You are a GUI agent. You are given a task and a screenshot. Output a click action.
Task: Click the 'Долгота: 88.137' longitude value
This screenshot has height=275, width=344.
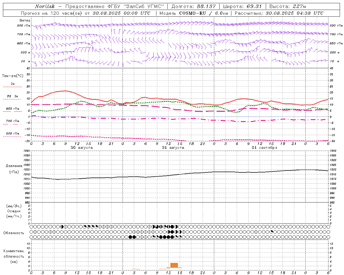coord(193,6)
